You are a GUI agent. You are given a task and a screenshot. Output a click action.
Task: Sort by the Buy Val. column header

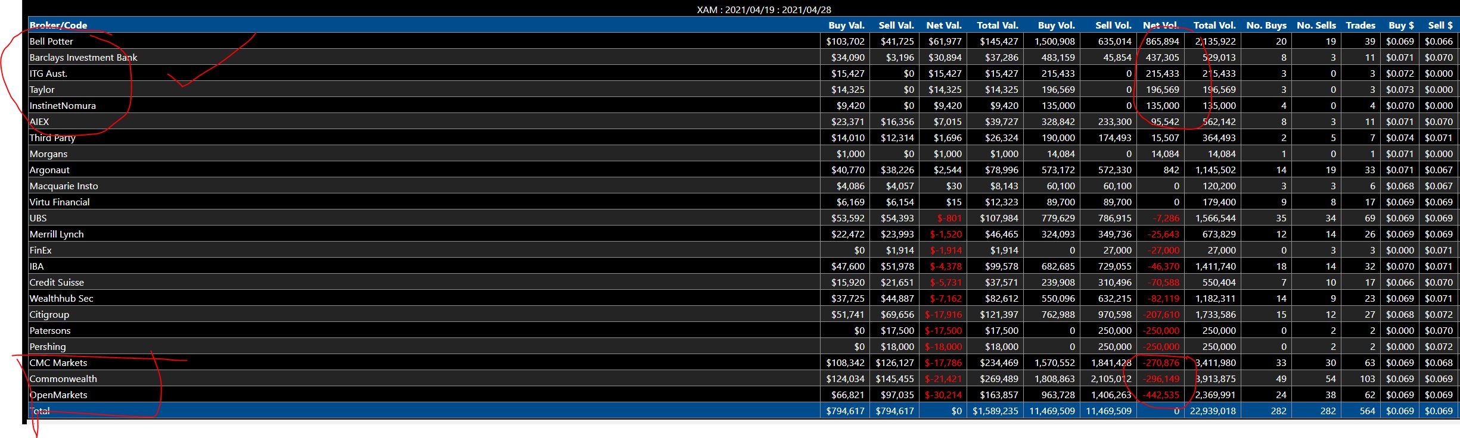(846, 25)
